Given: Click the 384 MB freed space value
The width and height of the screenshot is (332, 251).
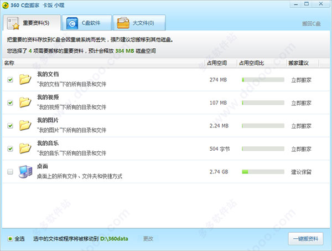Looking at the screenshot, I should [124, 51].
